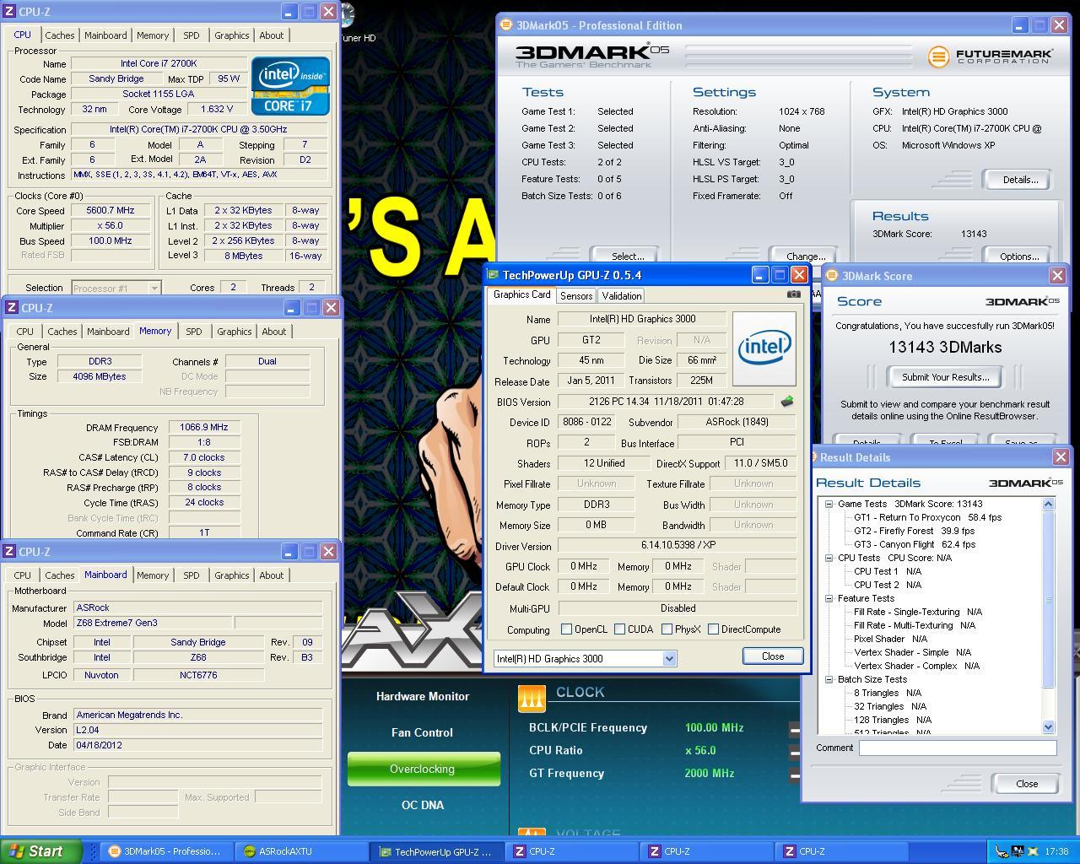Viewport: 1080px width, 864px height.
Task: Click the save BIOS chip icon in GPU-Z
Action: (x=787, y=402)
